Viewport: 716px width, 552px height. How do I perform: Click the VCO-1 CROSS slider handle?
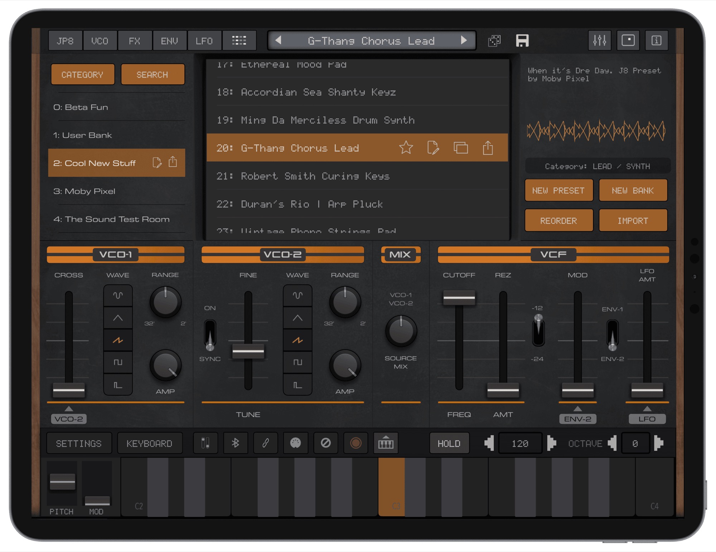tap(69, 390)
